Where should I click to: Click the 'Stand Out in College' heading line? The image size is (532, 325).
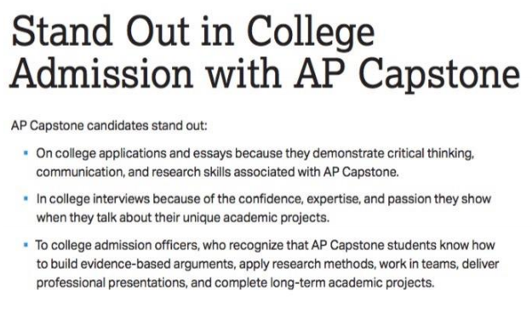click(192, 31)
